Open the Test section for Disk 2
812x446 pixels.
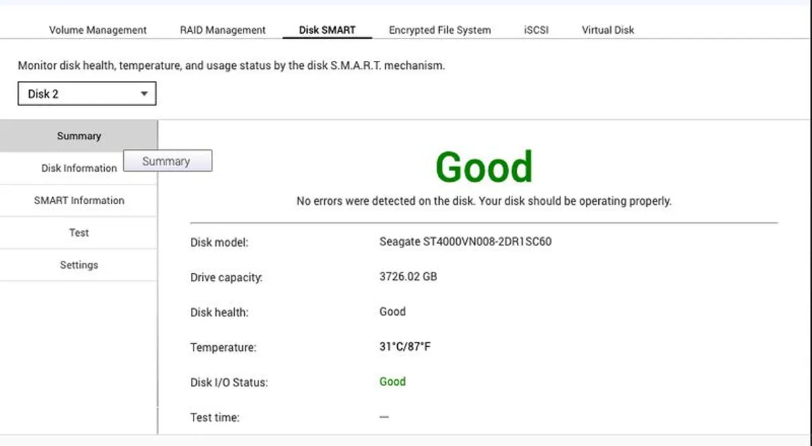pos(78,232)
